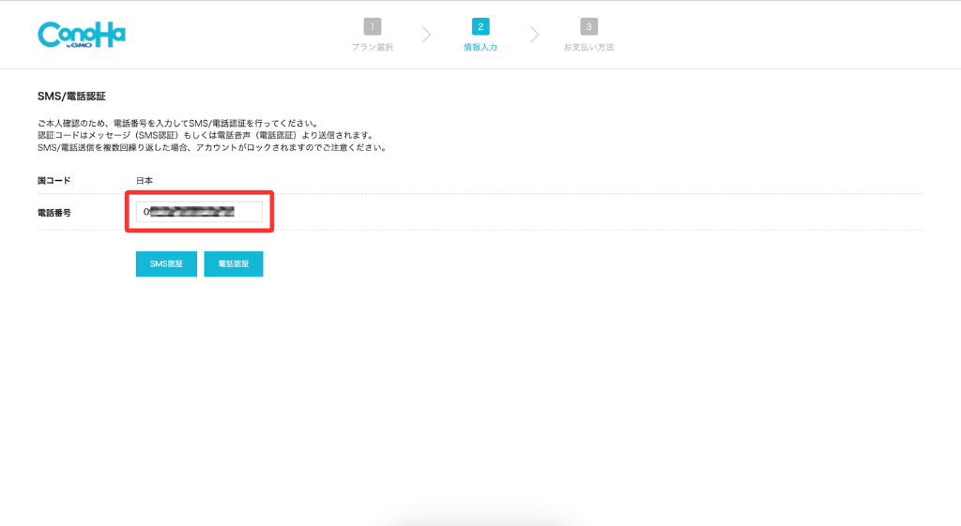Select step 3 お支払い方法 indicator

pyautogui.click(x=588, y=35)
